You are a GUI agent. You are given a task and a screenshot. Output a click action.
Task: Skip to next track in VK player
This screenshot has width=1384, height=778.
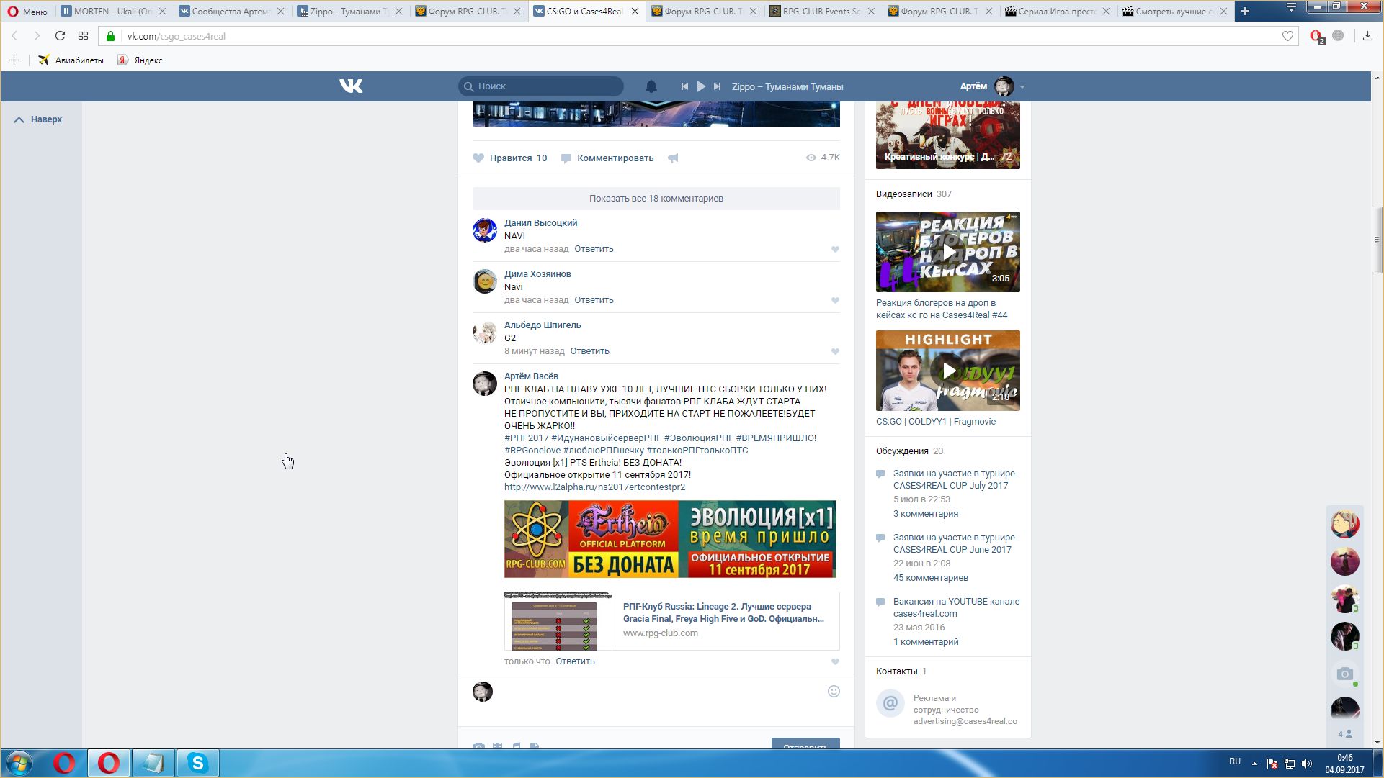click(x=717, y=86)
